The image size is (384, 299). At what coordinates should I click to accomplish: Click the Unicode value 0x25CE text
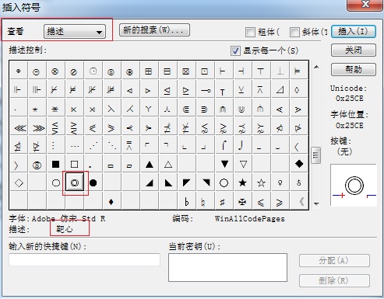point(350,99)
